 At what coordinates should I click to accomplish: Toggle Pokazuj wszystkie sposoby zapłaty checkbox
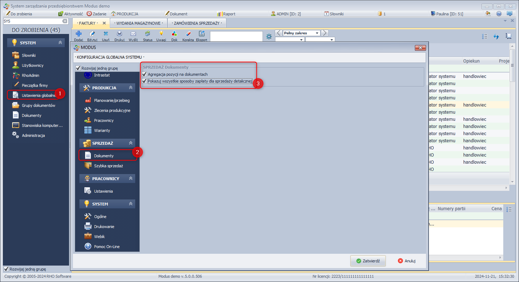[145, 81]
